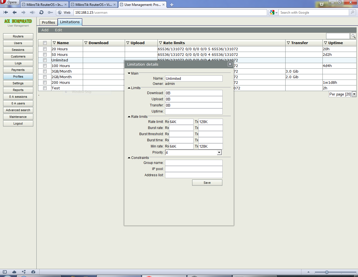Click the Web globe badge in address bar
Image resolution: width=358 pixels, height=277 pixels.
coord(64,13)
